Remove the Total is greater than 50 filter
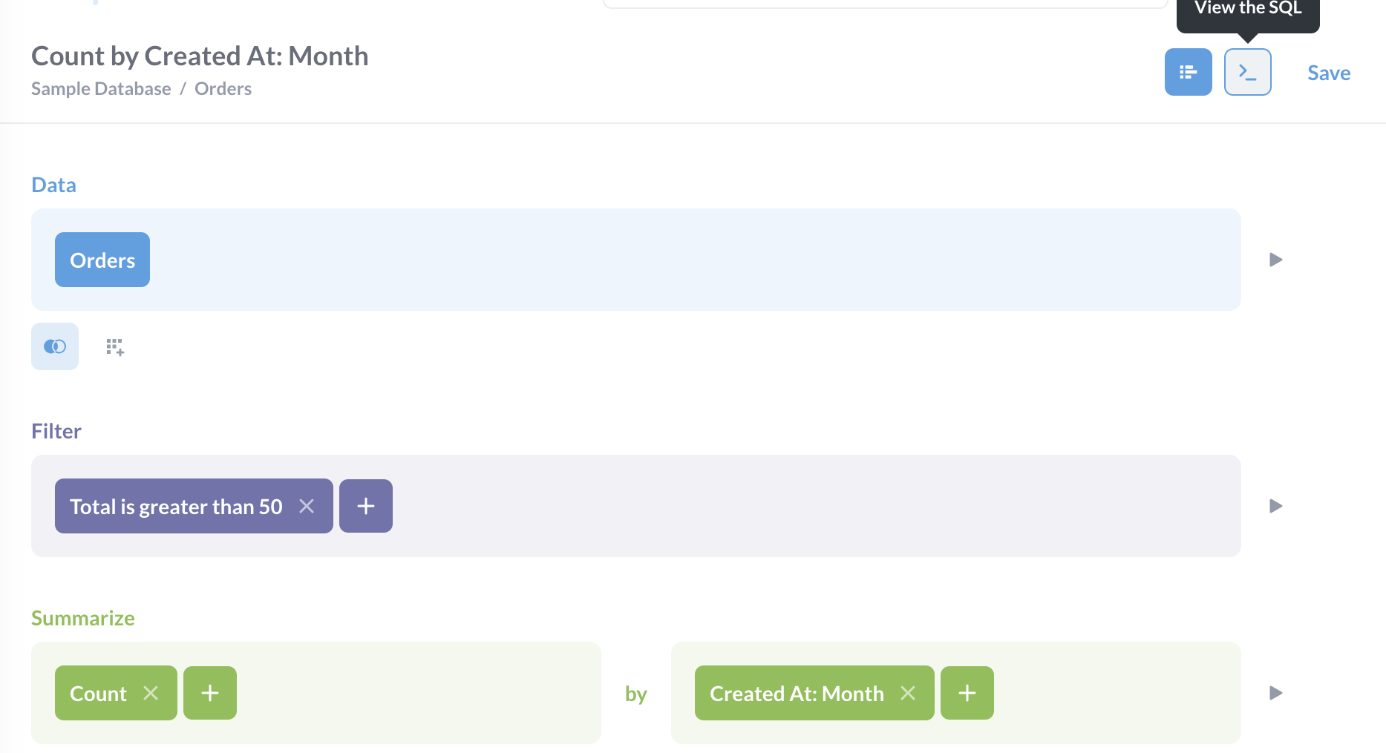Viewport: 1386px width, 753px height. tap(307, 506)
